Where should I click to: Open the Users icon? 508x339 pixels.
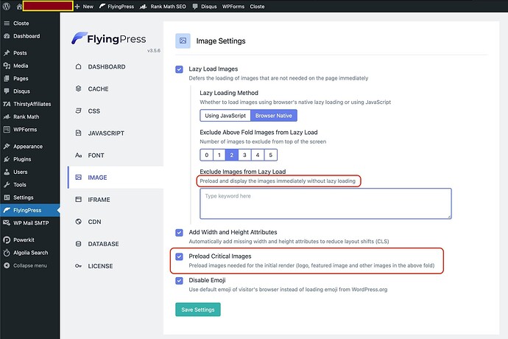pyautogui.click(x=7, y=172)
